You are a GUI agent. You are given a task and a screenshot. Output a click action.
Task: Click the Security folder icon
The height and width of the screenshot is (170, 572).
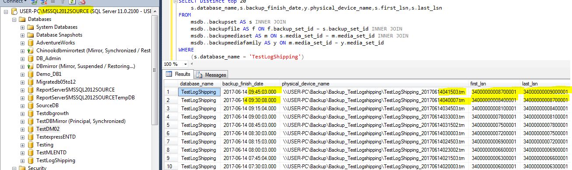[x=22, y=168]
